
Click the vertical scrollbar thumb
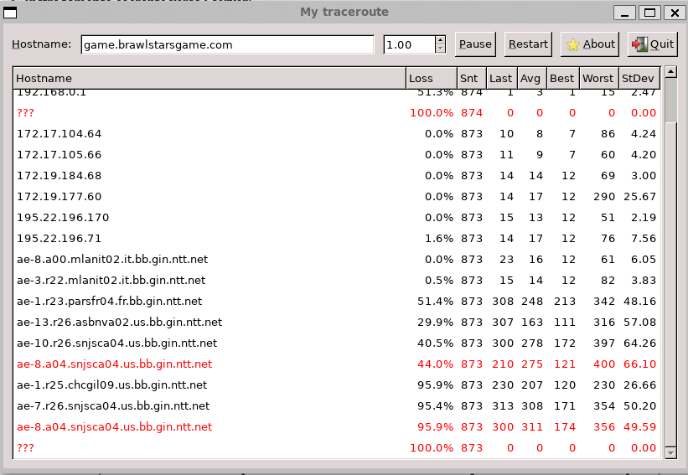[670, 102]
